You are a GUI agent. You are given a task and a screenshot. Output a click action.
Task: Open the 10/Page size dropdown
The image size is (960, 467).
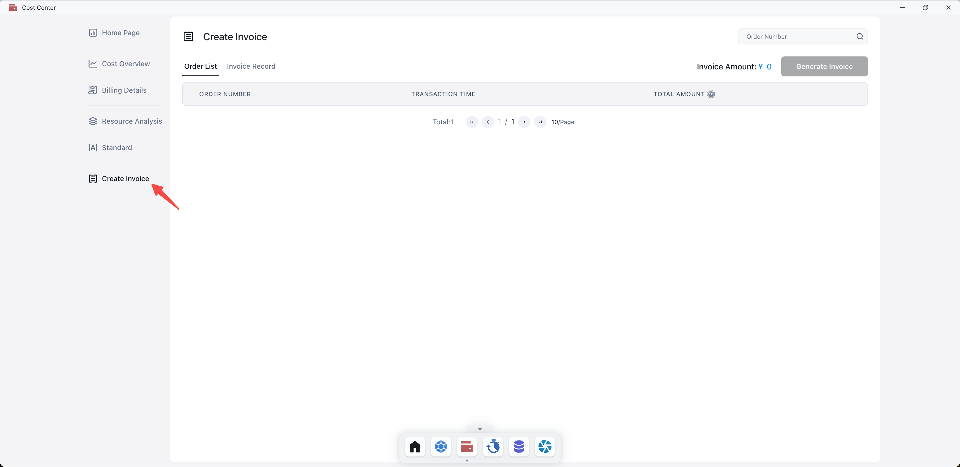562,122
